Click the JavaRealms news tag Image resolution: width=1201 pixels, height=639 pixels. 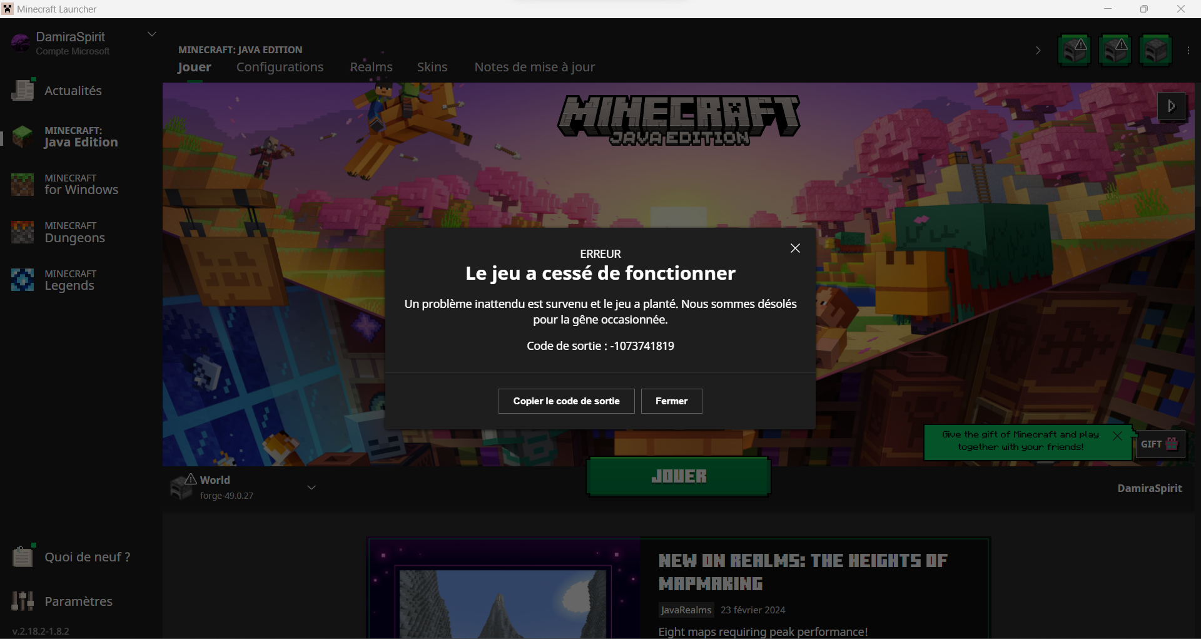pos(686,610)
